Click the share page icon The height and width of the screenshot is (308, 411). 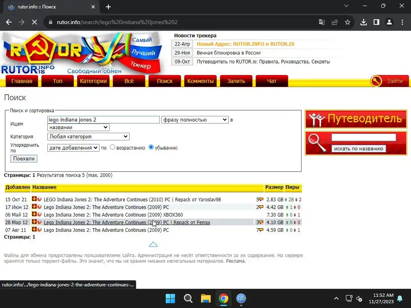335,22
